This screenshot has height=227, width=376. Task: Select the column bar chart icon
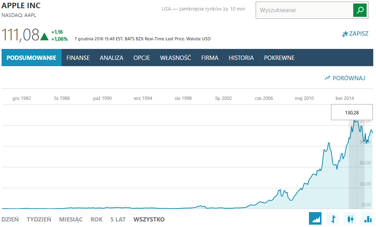point(368,218)
